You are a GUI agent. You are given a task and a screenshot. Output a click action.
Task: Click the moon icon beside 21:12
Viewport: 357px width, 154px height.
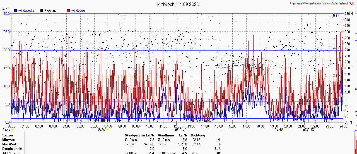click(x=305, y=129)
